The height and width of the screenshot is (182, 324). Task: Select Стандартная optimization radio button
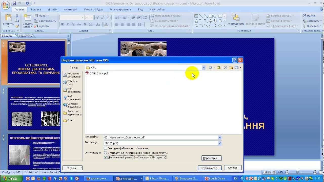click(x=106, y=153)
